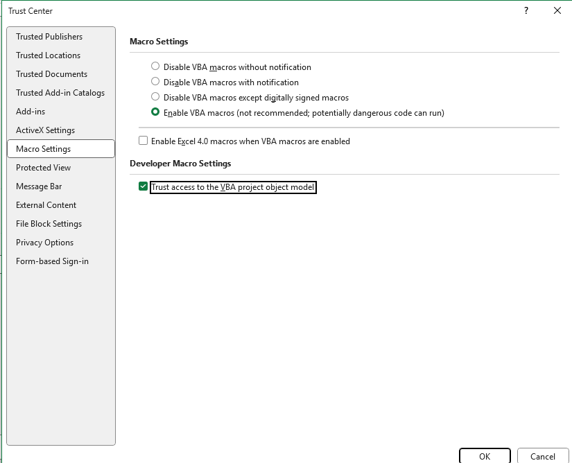Tick Enable Excel 4.0 macros checkbox
The width and height of the screenshot is (572, 463).
[143, 141]
